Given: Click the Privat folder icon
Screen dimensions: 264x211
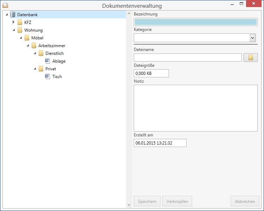Looking at the screenshot, I should coord(41,69).
